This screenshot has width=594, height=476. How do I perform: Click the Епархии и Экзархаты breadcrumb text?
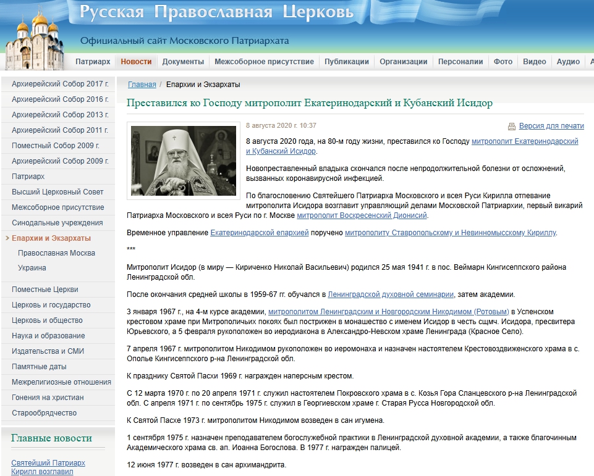coord(203,85)
